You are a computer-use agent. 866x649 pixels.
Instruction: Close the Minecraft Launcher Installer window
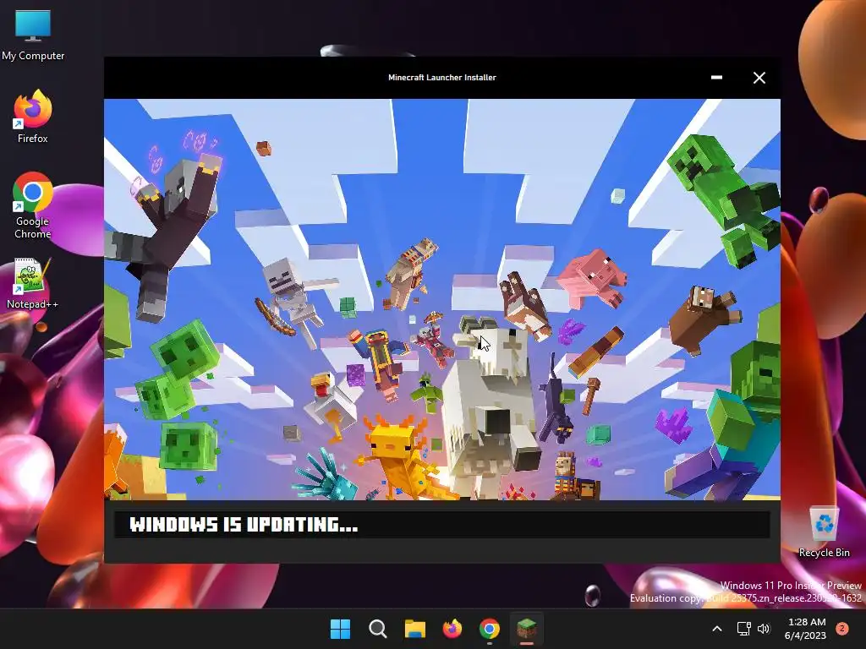tap(759, 78)
